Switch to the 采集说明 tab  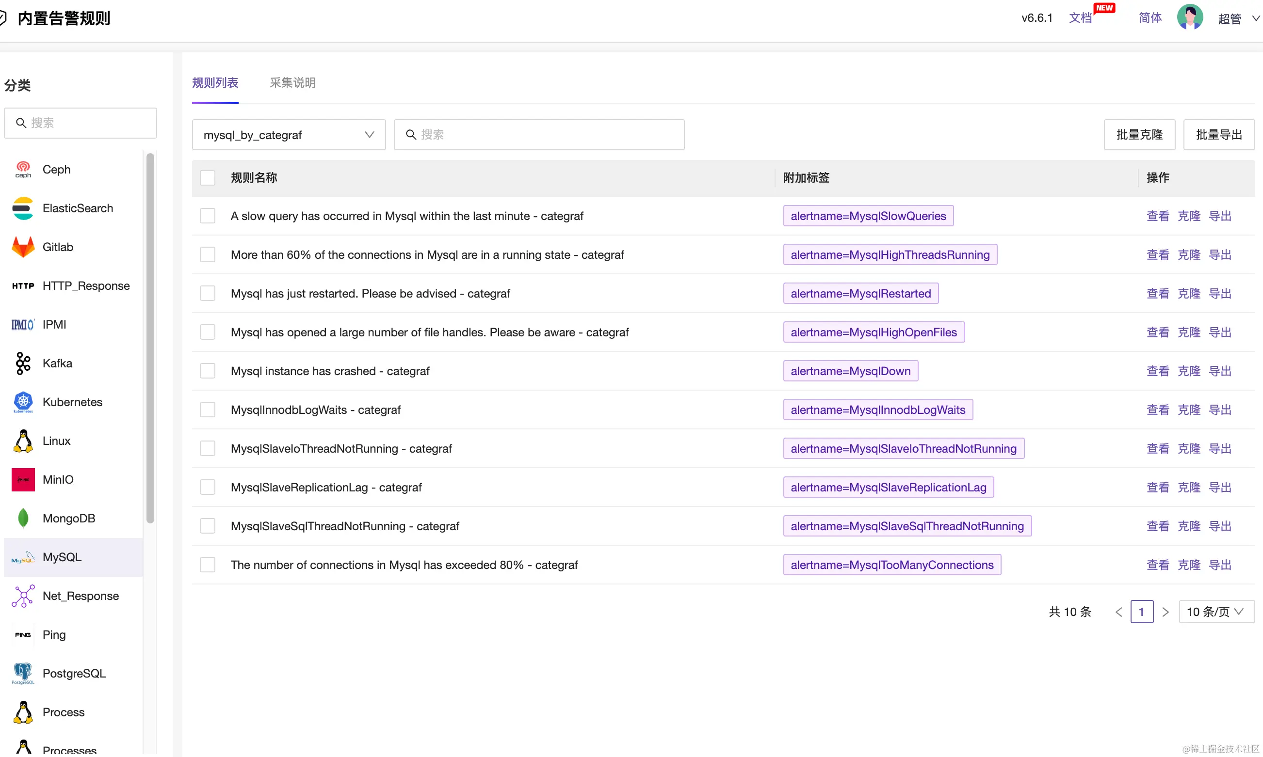[x=292, y=83]
